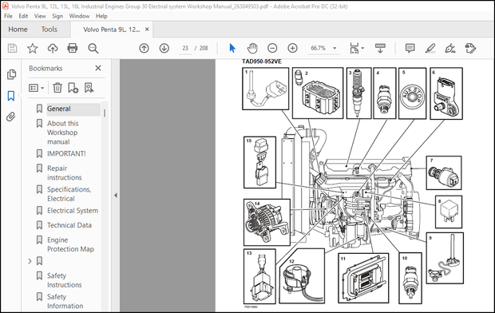Open the Electrical System bookmark
The height and width of the screenshot is (313, 495).
[x=73, y=210]
